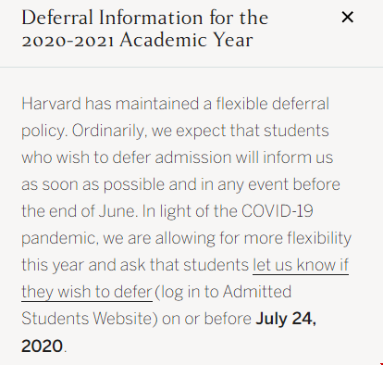Click the horizontal divider below the heading
The height and width of the screenshot is (365, 383).
click(x=191, y=67)
